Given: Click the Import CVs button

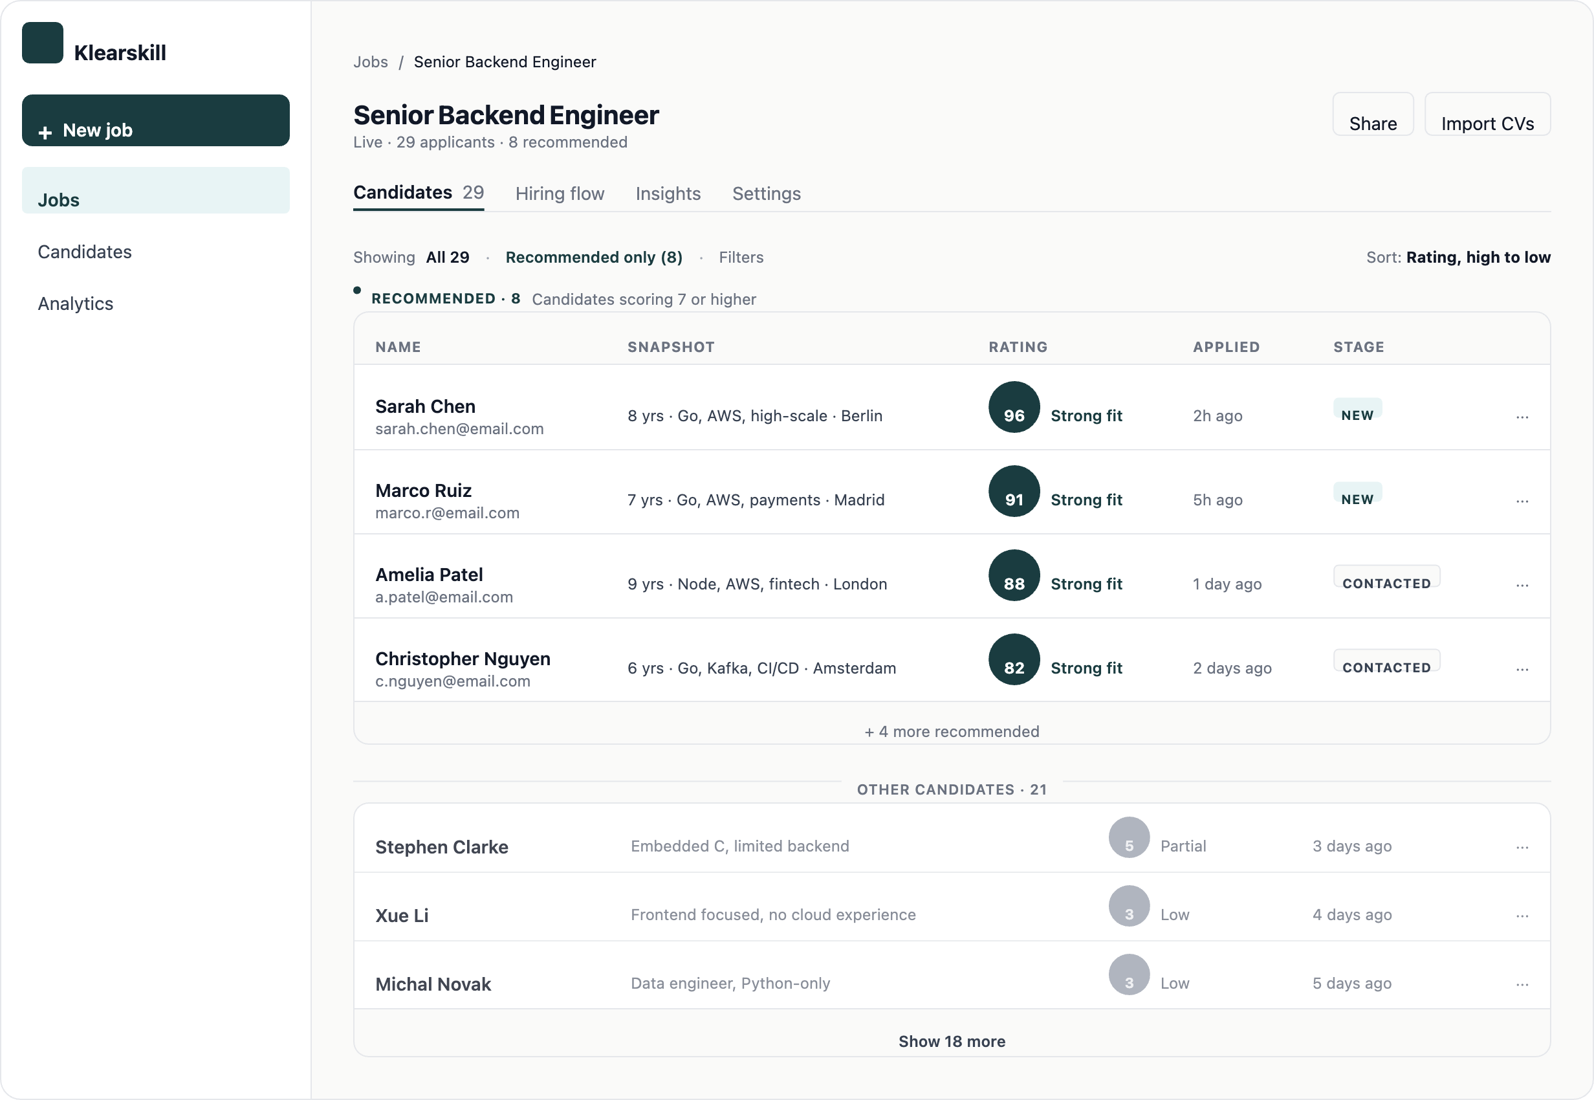Looking at the screenshot, I should (1487, 115).
